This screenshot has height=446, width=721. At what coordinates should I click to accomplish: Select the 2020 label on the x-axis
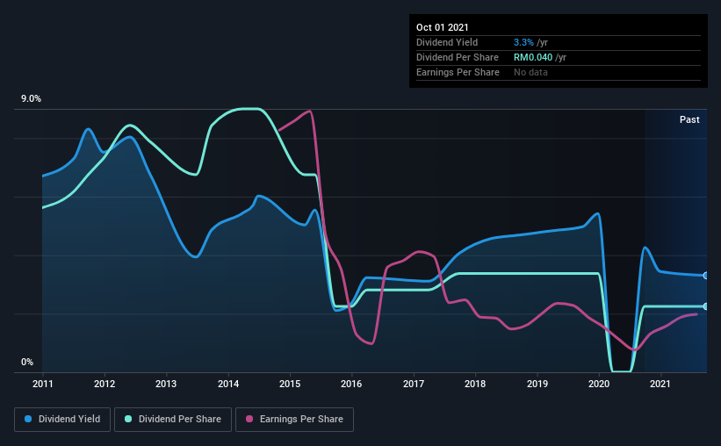coord(599,384)
